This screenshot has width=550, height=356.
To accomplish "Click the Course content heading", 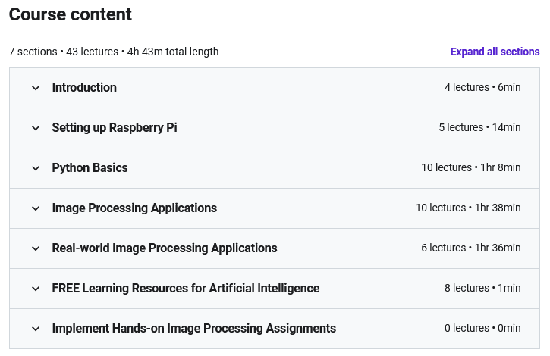I will (71, 14).
